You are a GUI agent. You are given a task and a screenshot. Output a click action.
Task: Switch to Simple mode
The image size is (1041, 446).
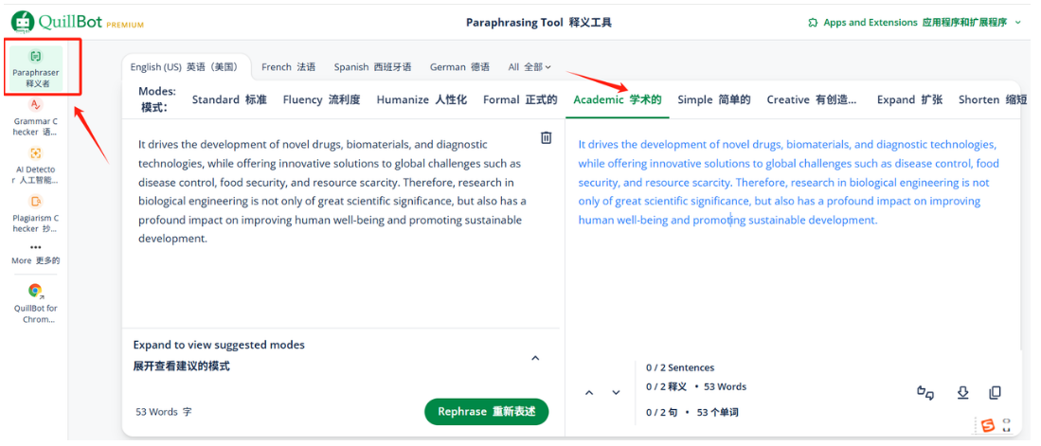(x=713, y=99)
